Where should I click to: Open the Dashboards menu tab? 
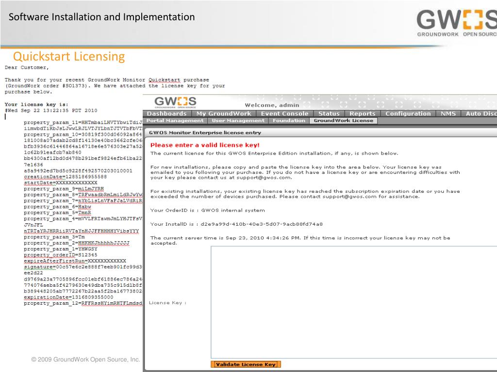tap(167, 113)
